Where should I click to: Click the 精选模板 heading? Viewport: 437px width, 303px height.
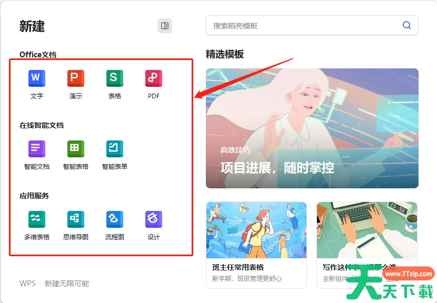(225, 54)
